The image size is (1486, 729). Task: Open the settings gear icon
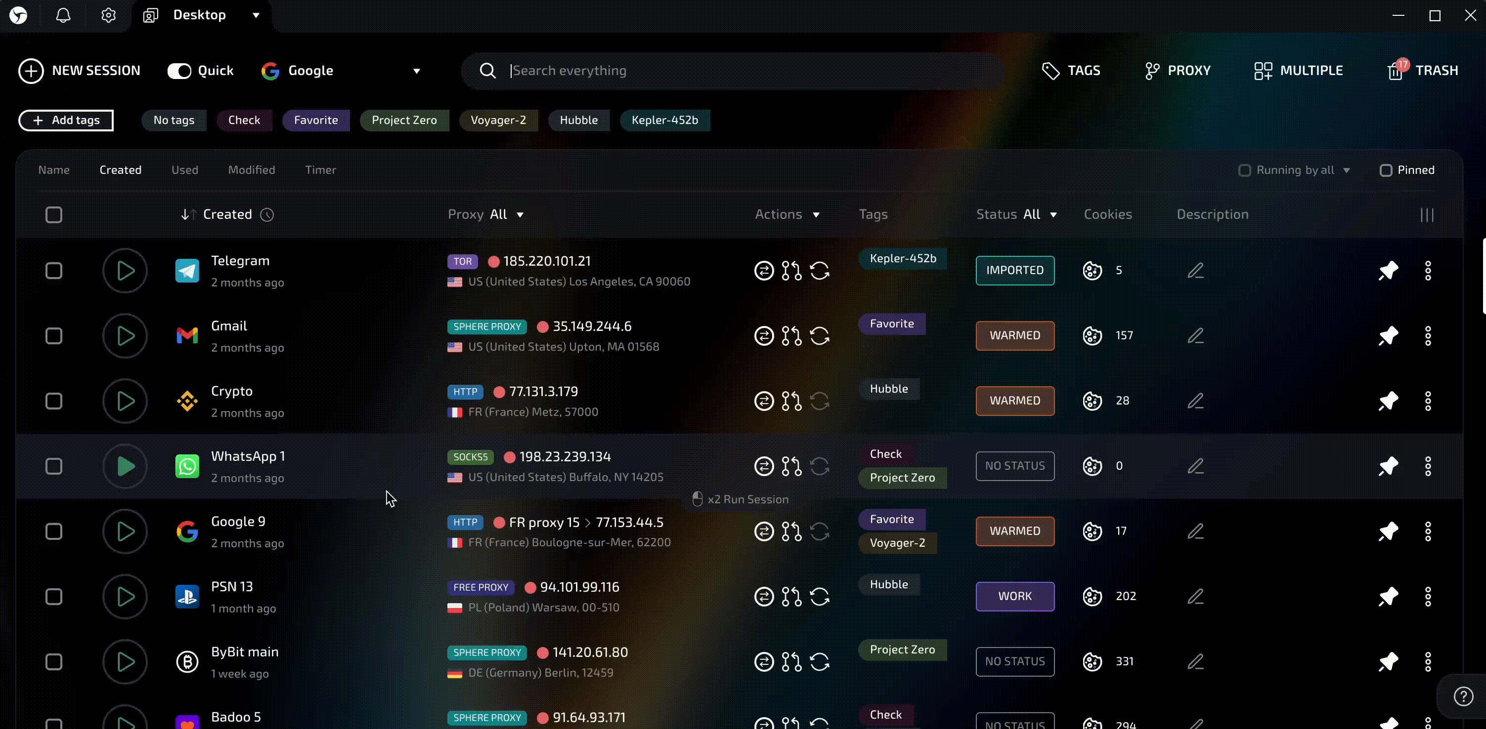[x=108, y=16]
